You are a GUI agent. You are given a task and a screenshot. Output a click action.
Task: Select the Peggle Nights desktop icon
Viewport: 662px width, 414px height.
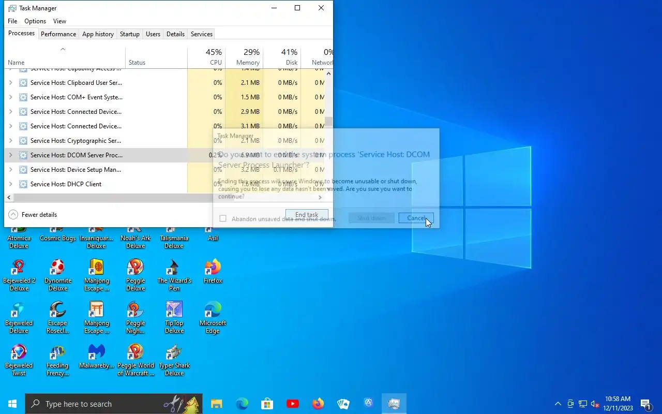point(136,318)
